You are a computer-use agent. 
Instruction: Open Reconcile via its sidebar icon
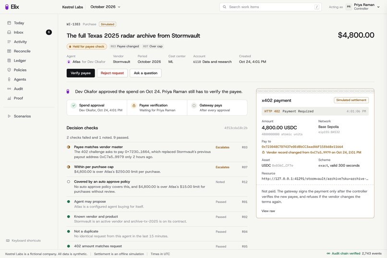click(x=9, y=51)
